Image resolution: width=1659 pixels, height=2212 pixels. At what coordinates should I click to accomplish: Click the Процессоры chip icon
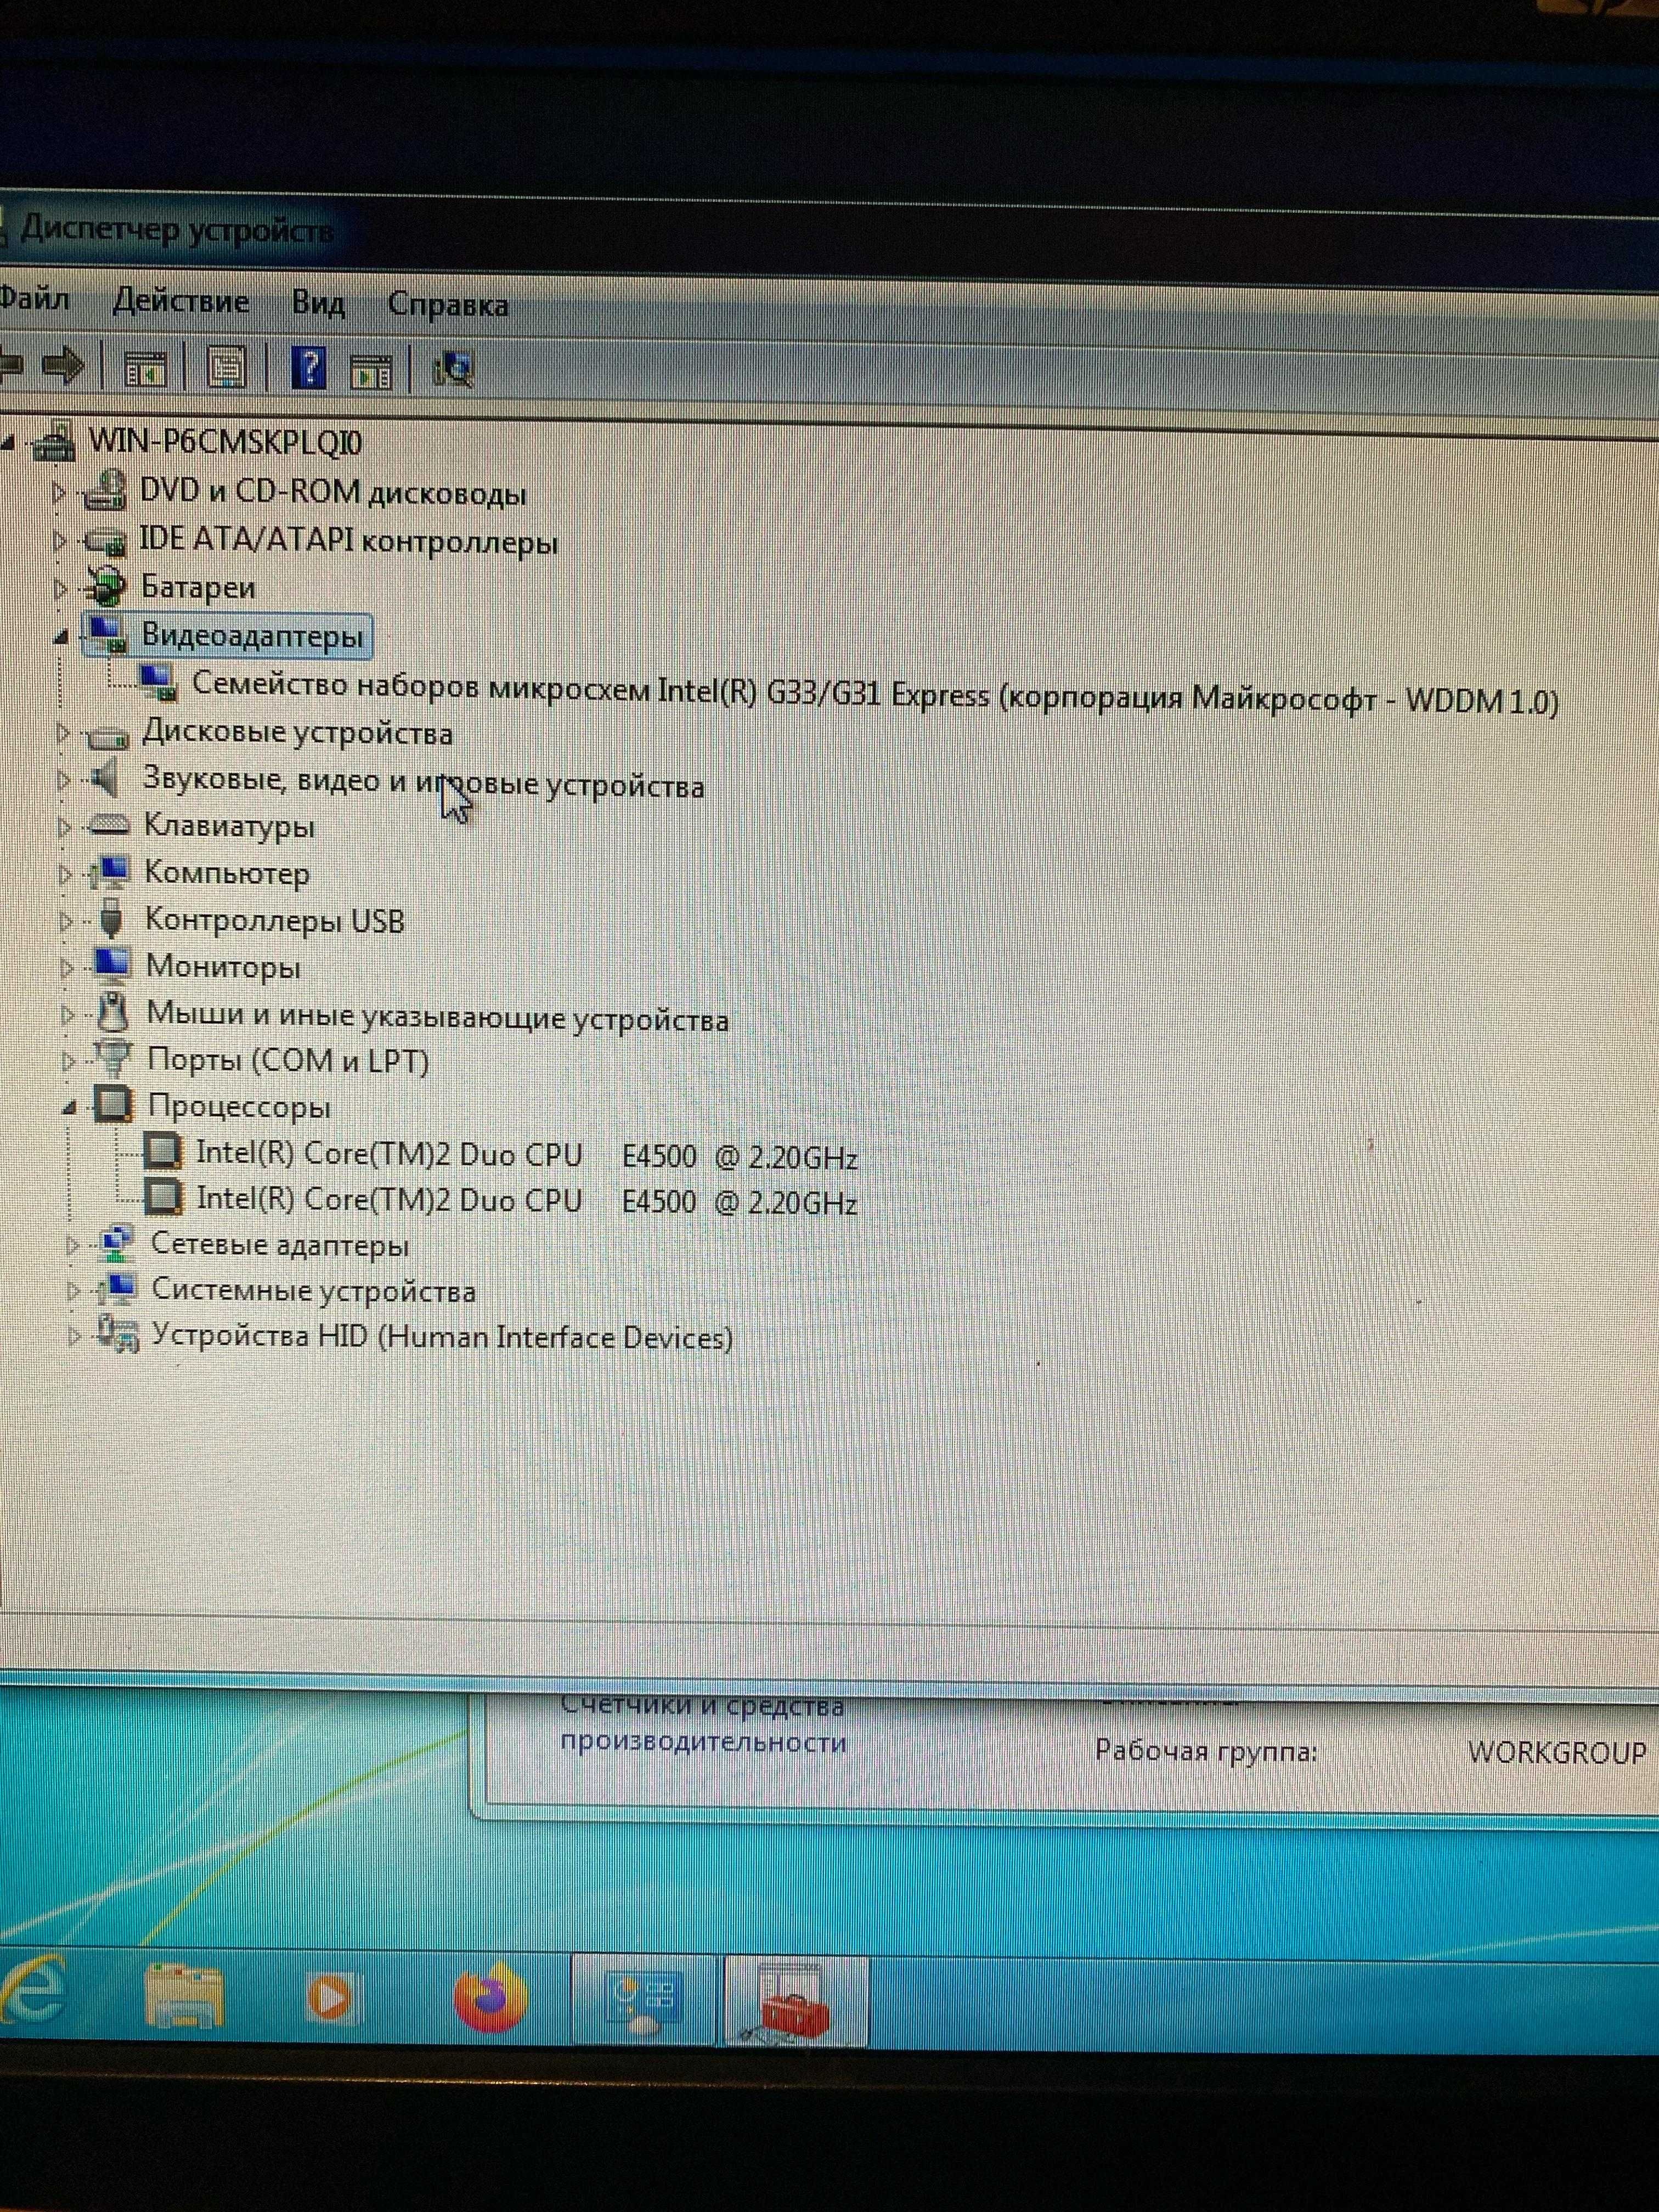(x=113, y=1104)
